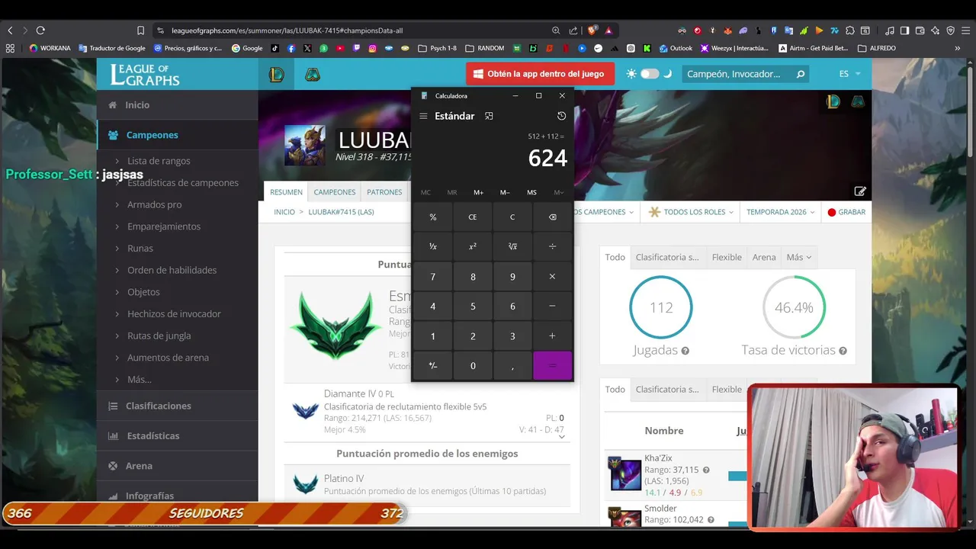Screen dimensions: 976x549
Task: Open Estadísticas in the sidebar
Action: pos(177,435)
